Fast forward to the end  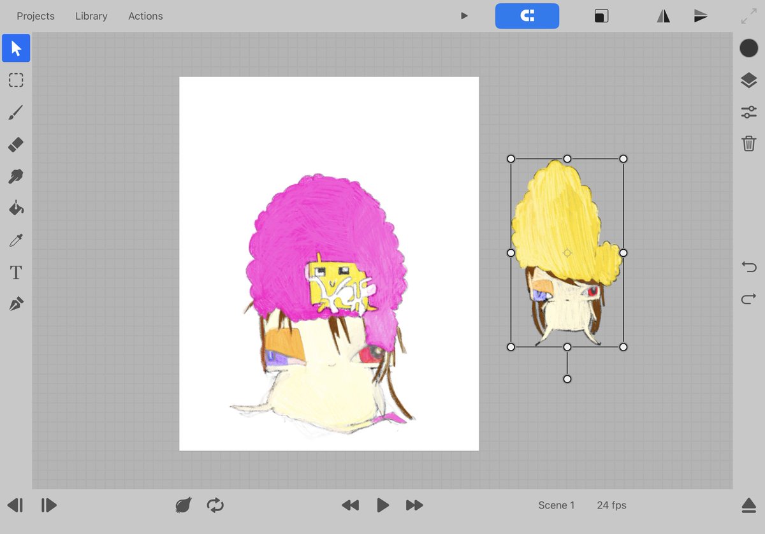point(414,505)
